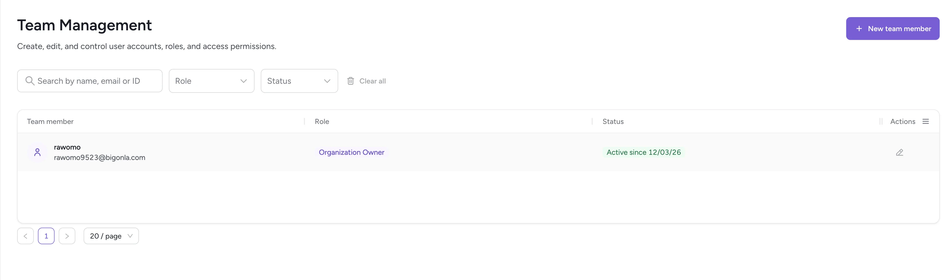Click the Active since 12/03/26 status badge
This screenshot has height=280, width=948.
tap(643, 152)
